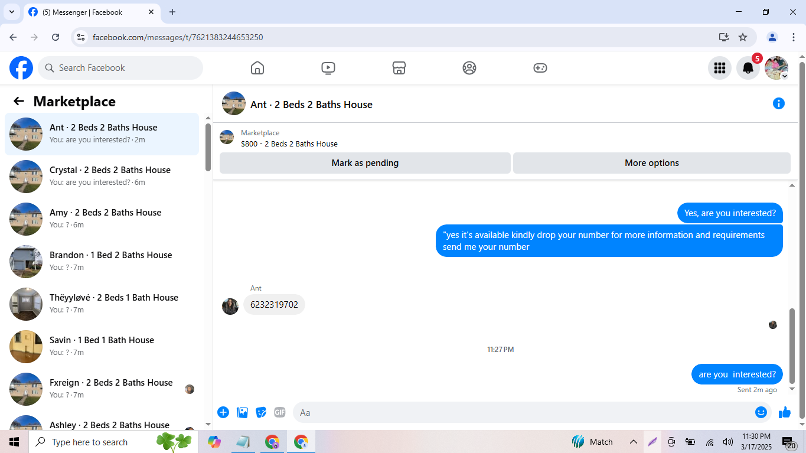Click the Facebook logo icon

(21, 68)
